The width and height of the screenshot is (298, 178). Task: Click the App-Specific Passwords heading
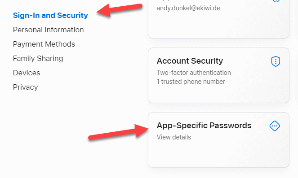pyautogui.click(x=204, y=126)
